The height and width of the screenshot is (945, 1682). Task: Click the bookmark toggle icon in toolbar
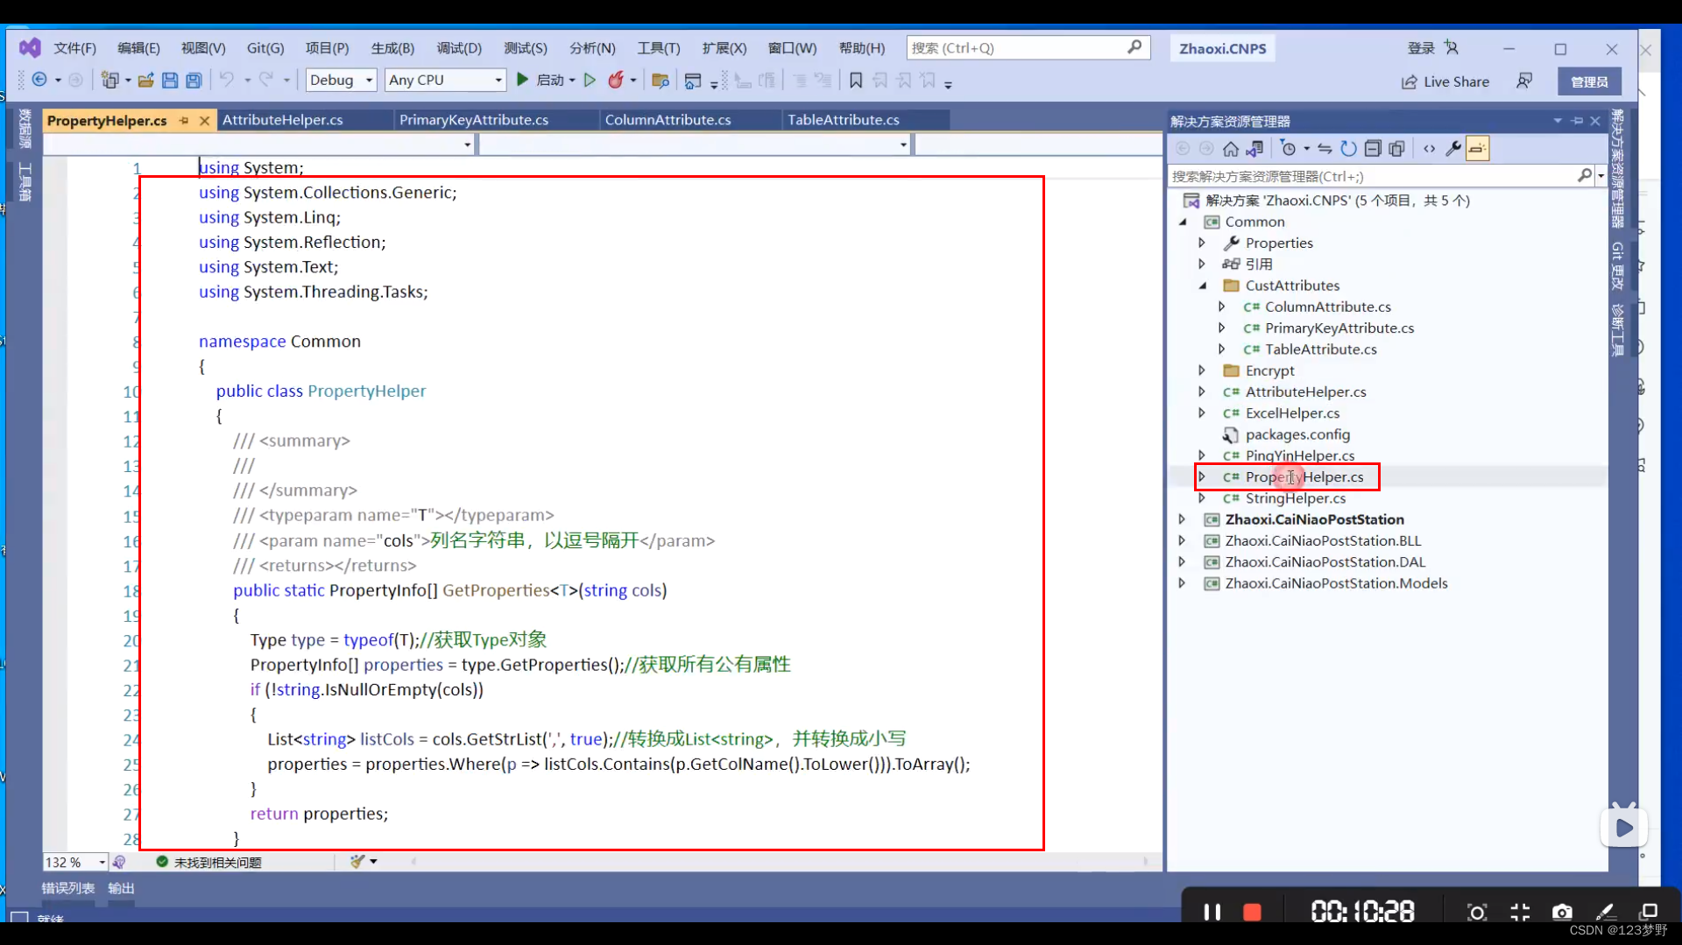pyautogui.click(x=856, y=81)
